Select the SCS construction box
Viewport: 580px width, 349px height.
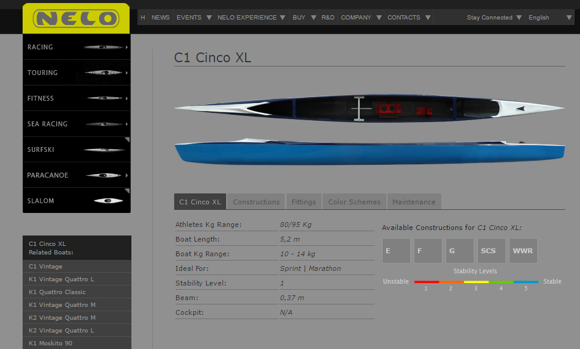click(491, 251)
